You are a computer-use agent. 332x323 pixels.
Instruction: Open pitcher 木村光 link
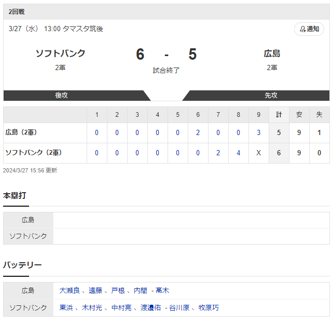[x=92, y=307]
